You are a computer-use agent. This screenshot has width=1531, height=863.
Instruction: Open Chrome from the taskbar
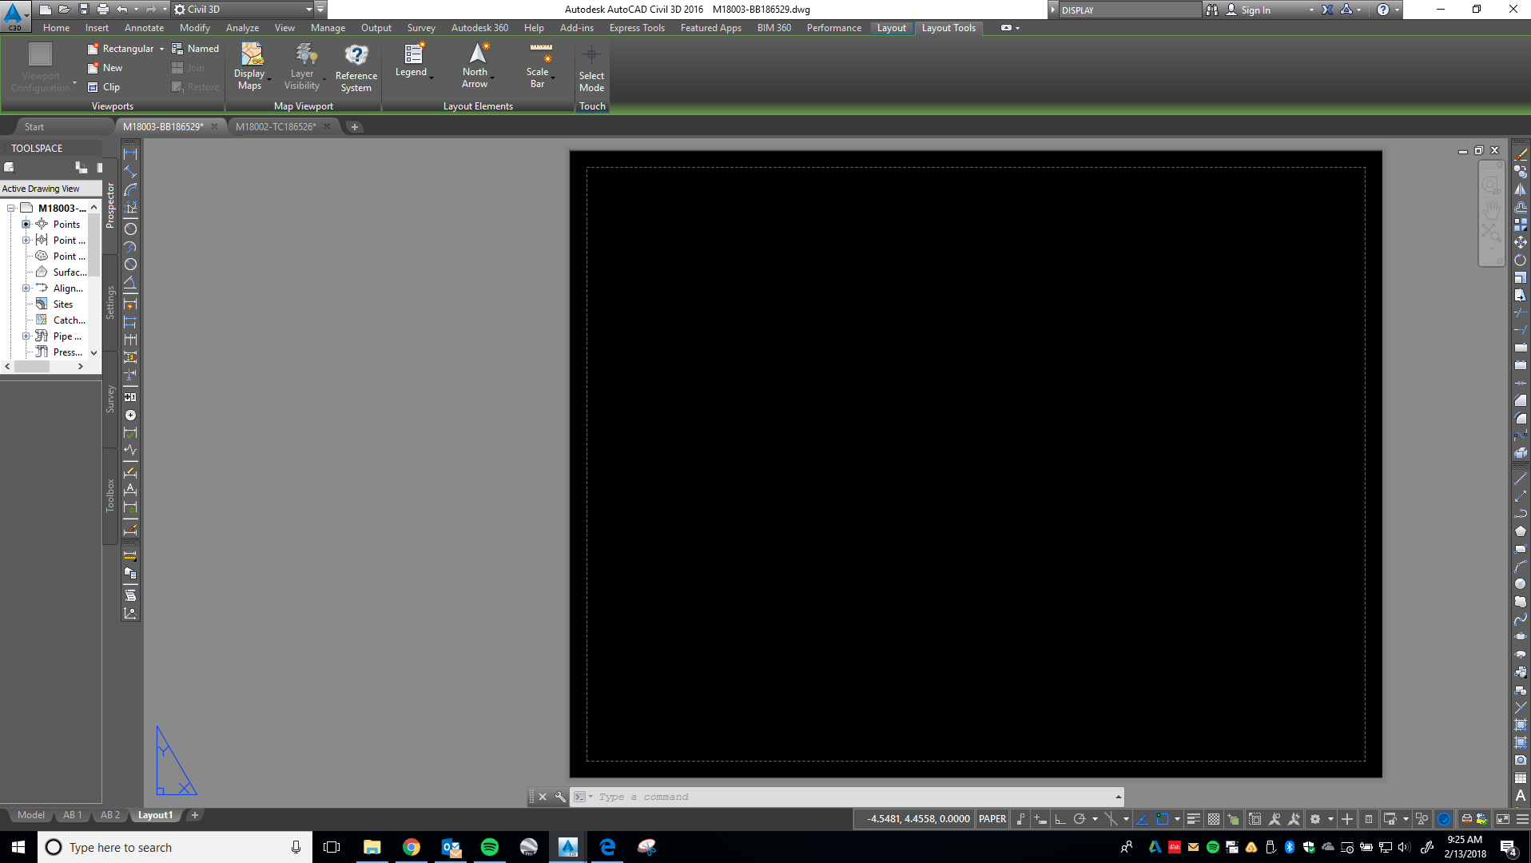pos(412,847)
